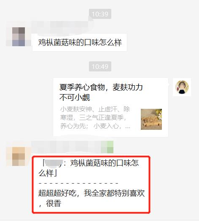Click the blurred name above first message

pos(59,27)
